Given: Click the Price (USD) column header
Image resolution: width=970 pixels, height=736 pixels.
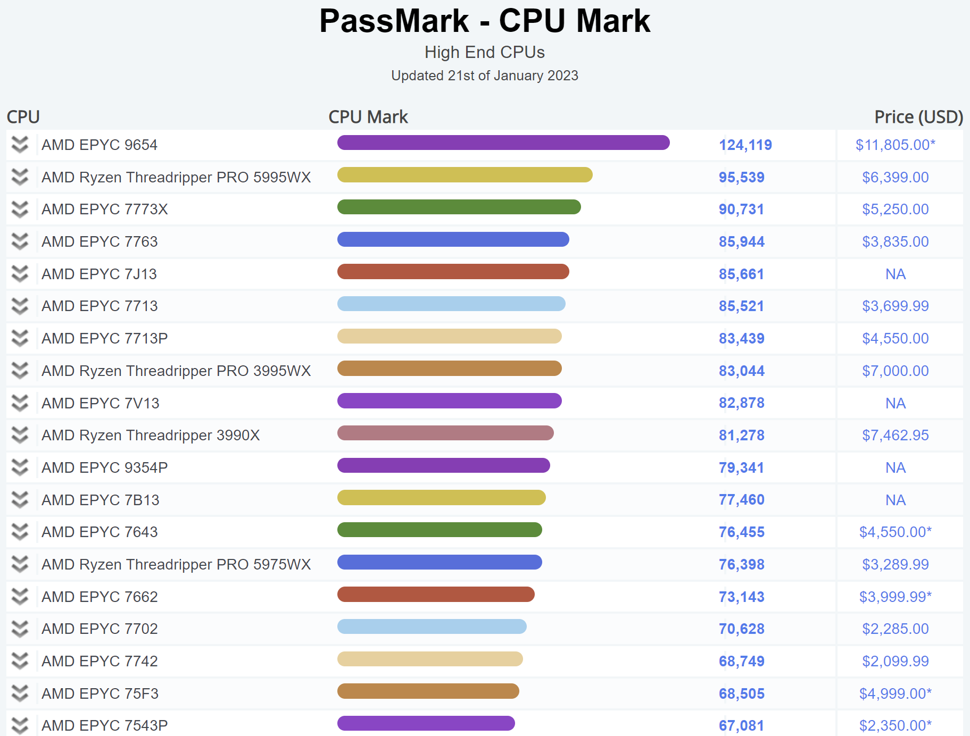Looking at the screenshot, I should click(x=918, y=117).
